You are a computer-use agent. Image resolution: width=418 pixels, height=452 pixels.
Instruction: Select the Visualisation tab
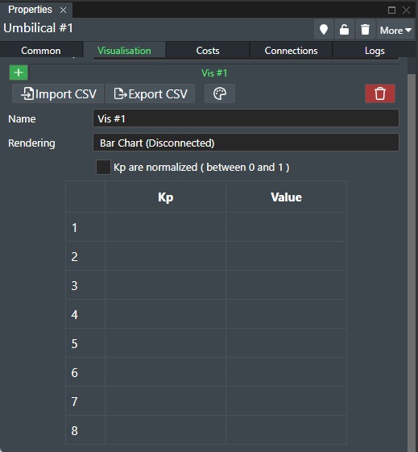pos(124,51)
